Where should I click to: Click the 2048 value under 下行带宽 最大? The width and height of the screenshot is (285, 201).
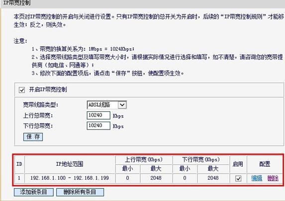[x=213, y=178]
